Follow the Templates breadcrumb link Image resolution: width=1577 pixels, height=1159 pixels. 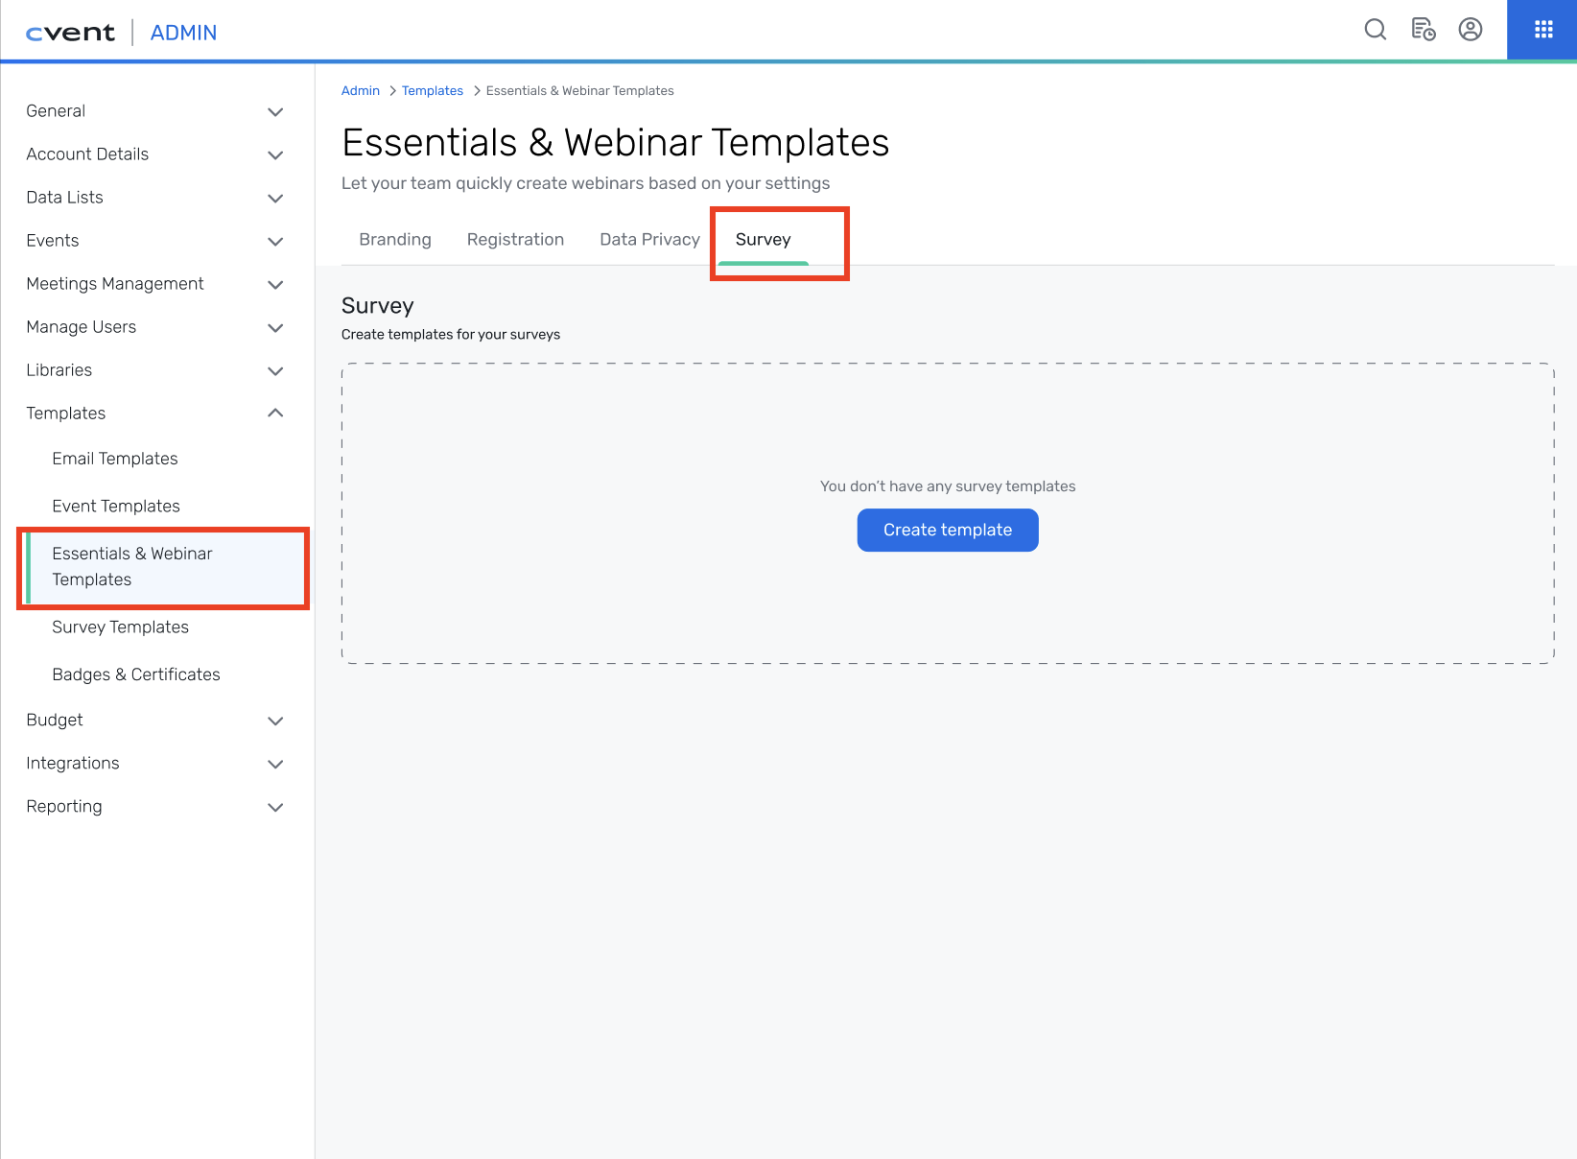pos(433,91)
